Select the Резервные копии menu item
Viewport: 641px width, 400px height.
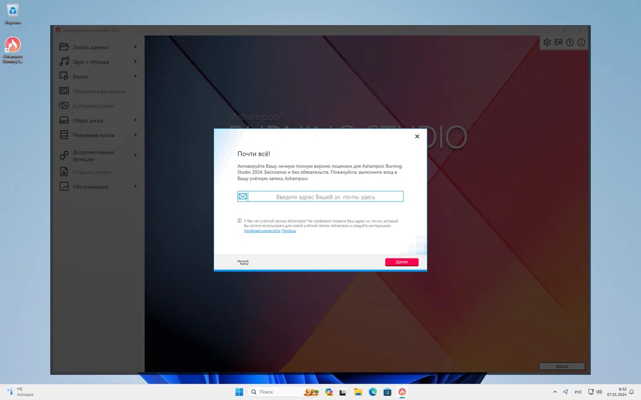99,135
